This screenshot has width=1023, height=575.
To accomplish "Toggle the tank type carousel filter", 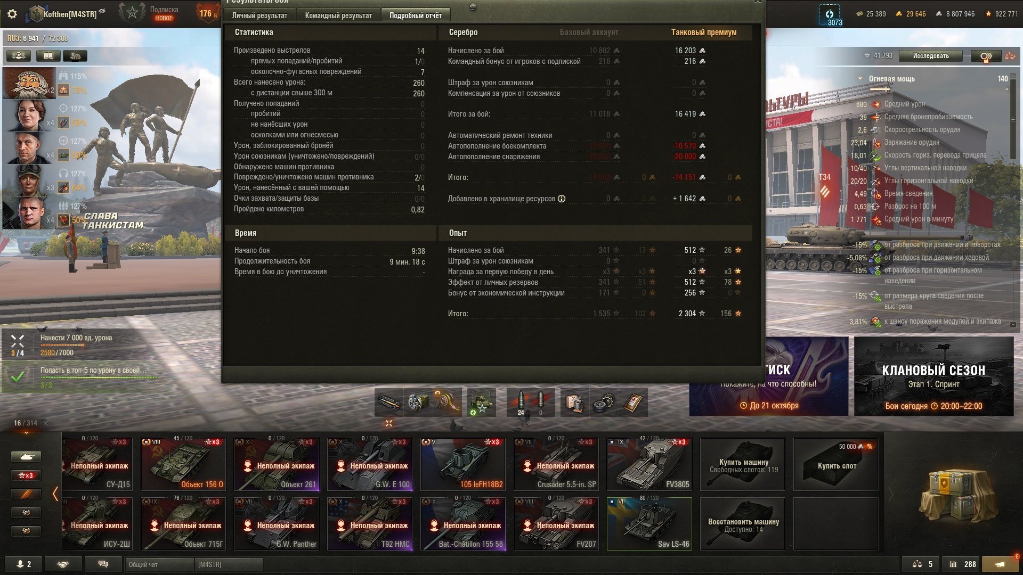I will (26, 457).
